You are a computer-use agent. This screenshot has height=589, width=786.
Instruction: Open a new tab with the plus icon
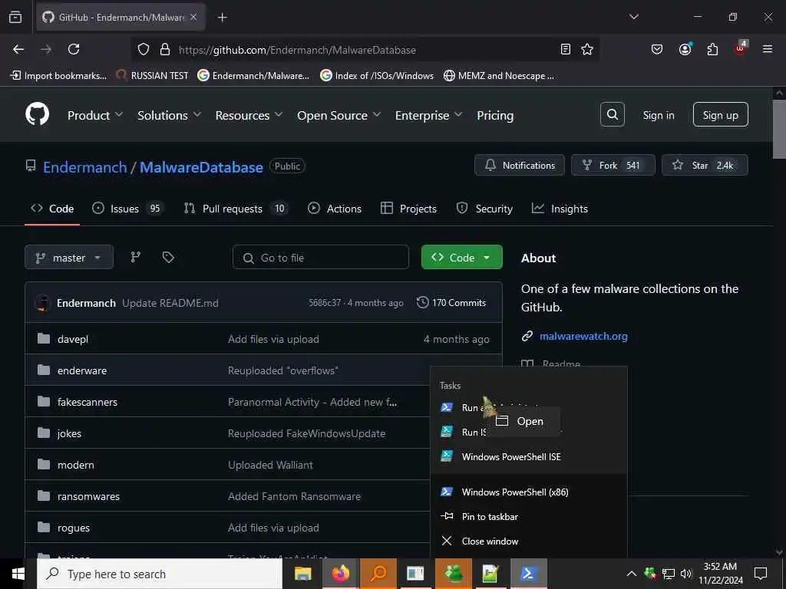point(222,18)
